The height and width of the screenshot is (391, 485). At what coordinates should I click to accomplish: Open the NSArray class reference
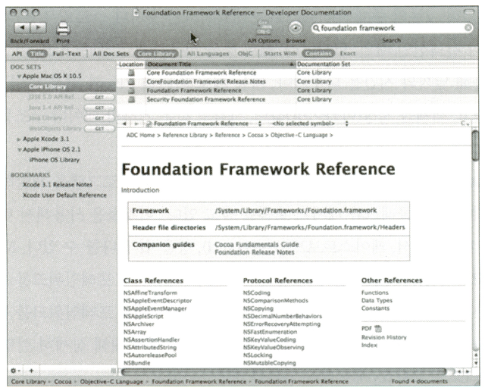coord(135,332)
